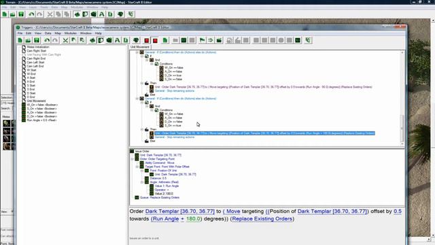435x245 pixels.
Task: Select highlighted Unit Order Dark Templar action
Action: (264, 133)
